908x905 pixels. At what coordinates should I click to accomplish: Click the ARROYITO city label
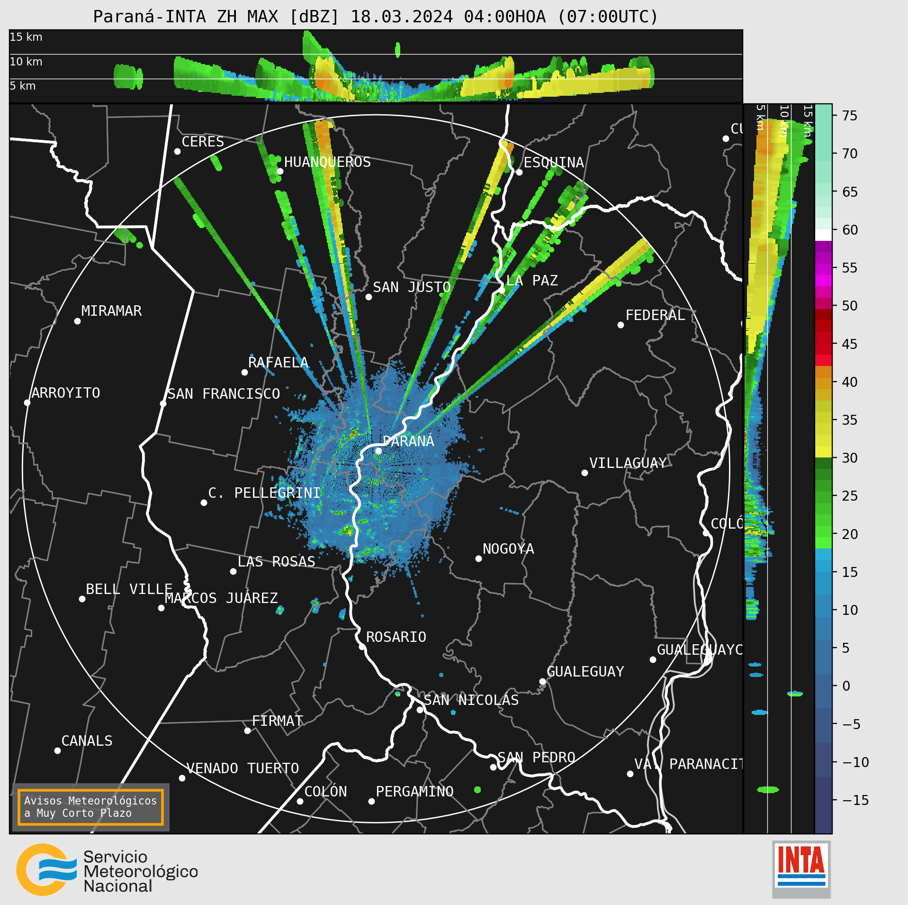(x=66, y=393)
